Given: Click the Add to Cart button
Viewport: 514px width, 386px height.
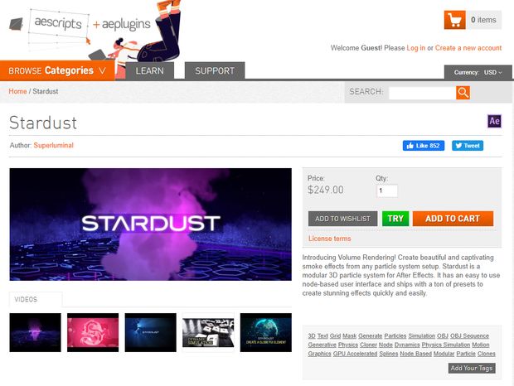Looking at the screenshot, I should click(453, 219).
